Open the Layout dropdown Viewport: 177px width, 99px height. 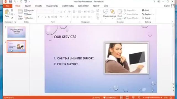point(29,10)
